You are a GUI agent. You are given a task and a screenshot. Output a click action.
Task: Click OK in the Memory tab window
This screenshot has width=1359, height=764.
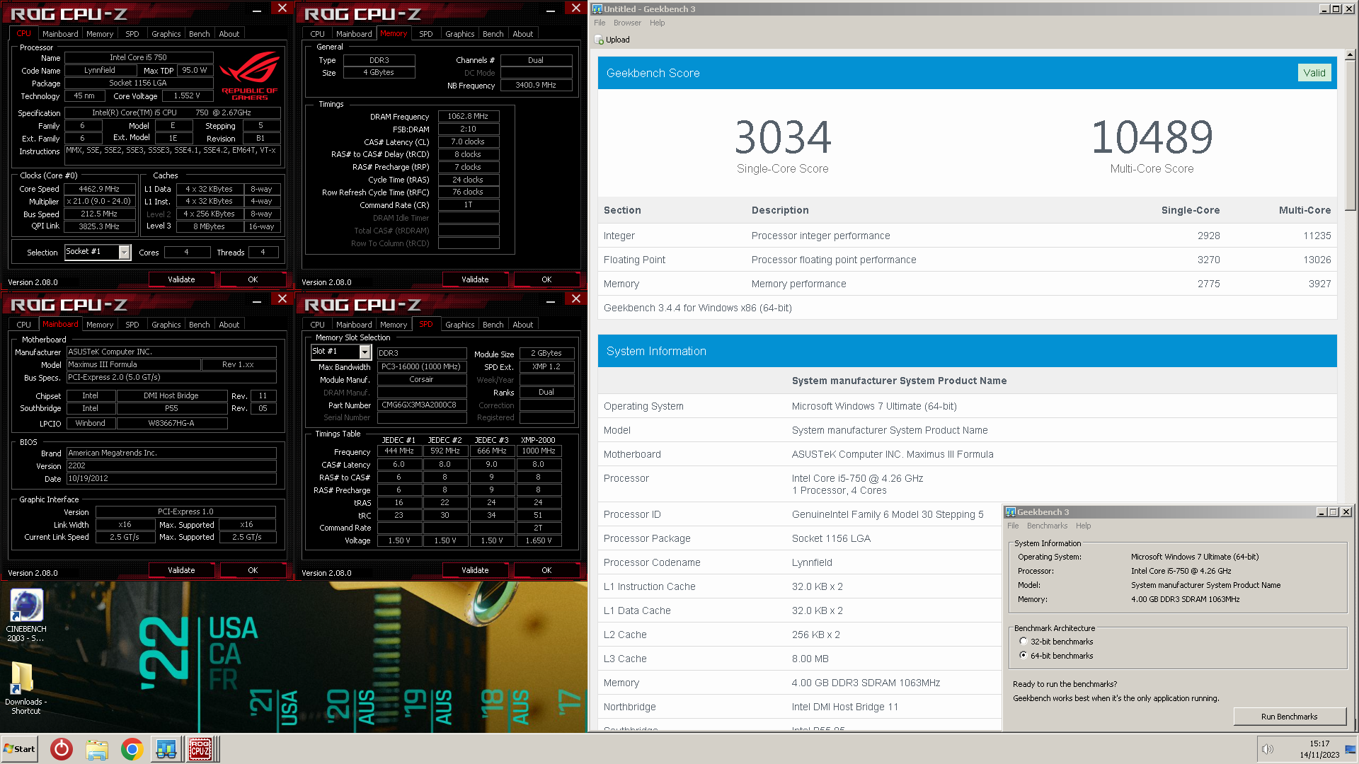tap(546, 279)
